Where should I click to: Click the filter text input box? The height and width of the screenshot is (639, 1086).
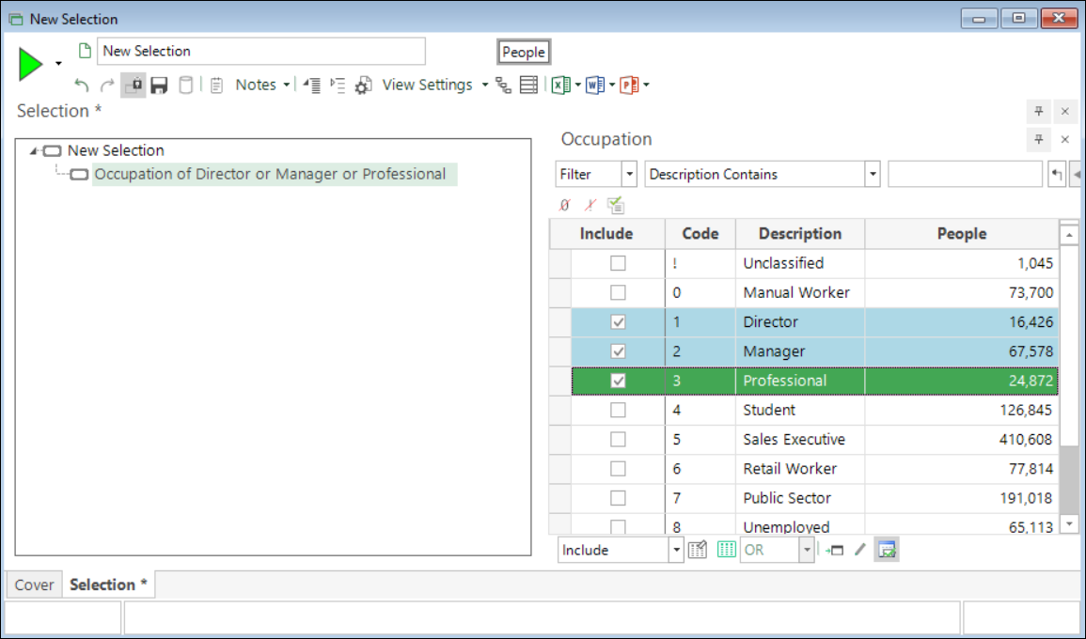pyautogui.click(x=965, y=175)
